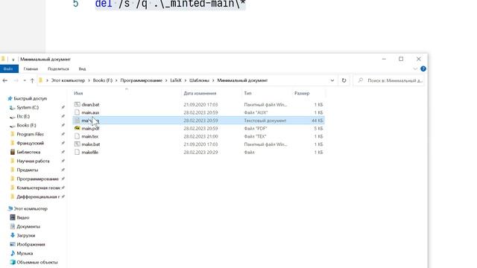This screenshot has height=268, width=477.
Task: Select Научная работа in quick access
Action: pyautogui.click(x=33, y=161)
